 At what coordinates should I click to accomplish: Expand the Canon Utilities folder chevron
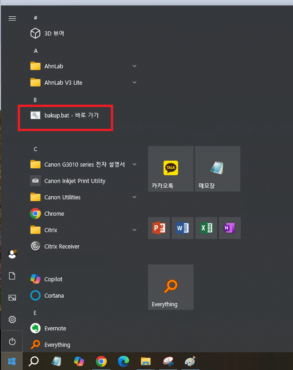click(x=134, y=197)
